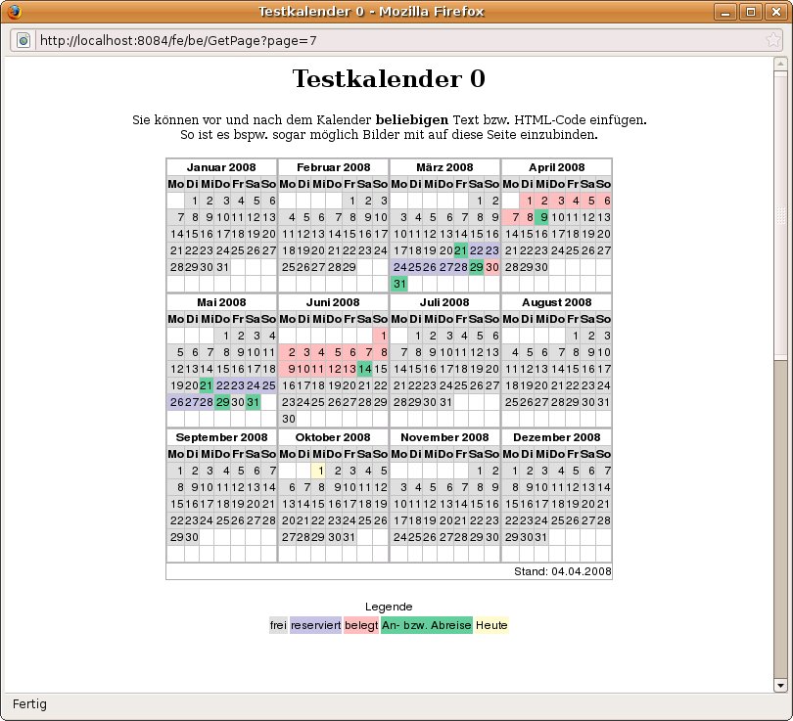The image size is (793, 721).
Task: Click the vertical scrollbar thumb
Action: pos(780,215)
